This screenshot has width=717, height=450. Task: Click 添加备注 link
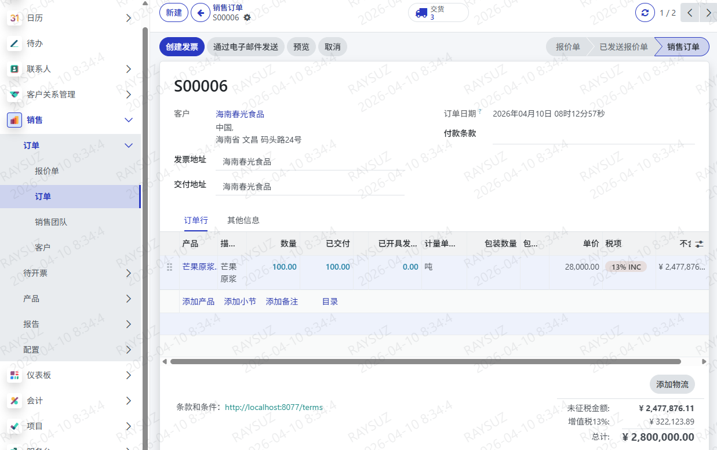click(282, 302)
